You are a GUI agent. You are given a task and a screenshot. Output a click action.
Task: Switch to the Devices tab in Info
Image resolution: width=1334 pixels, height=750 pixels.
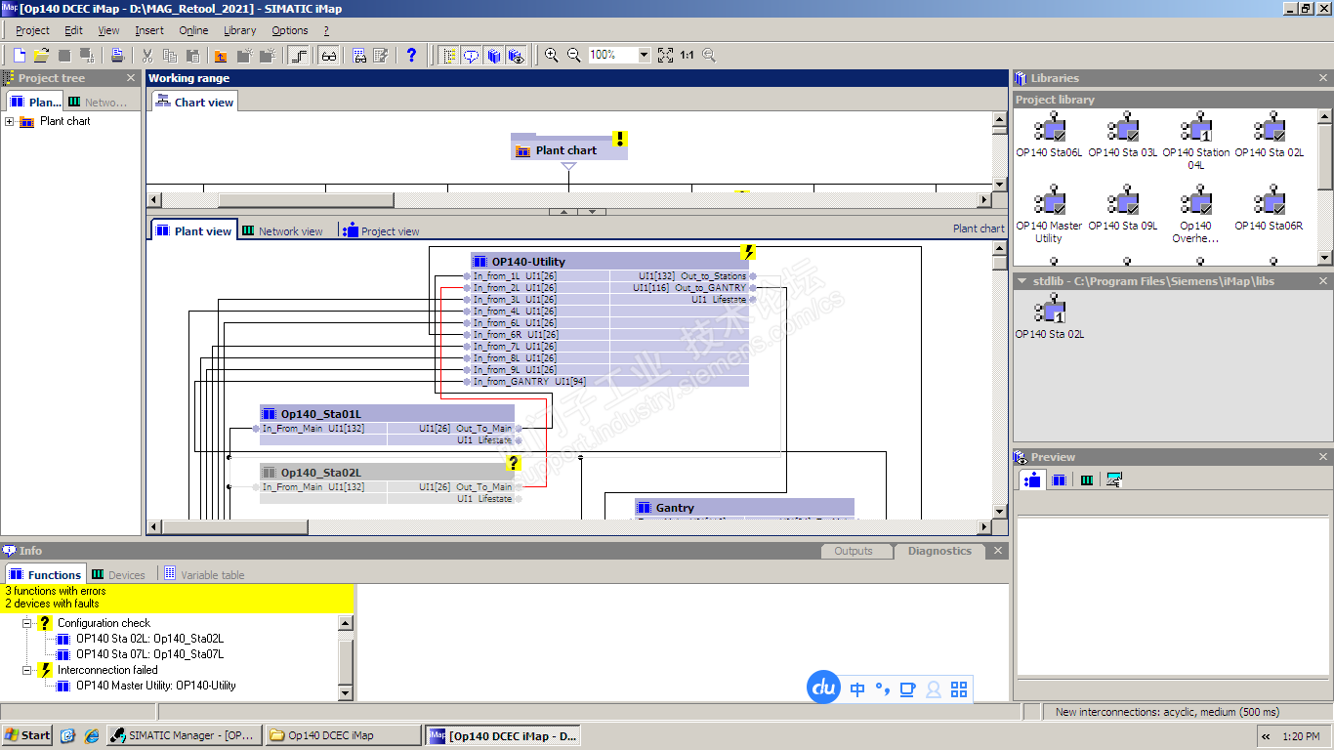118,575
